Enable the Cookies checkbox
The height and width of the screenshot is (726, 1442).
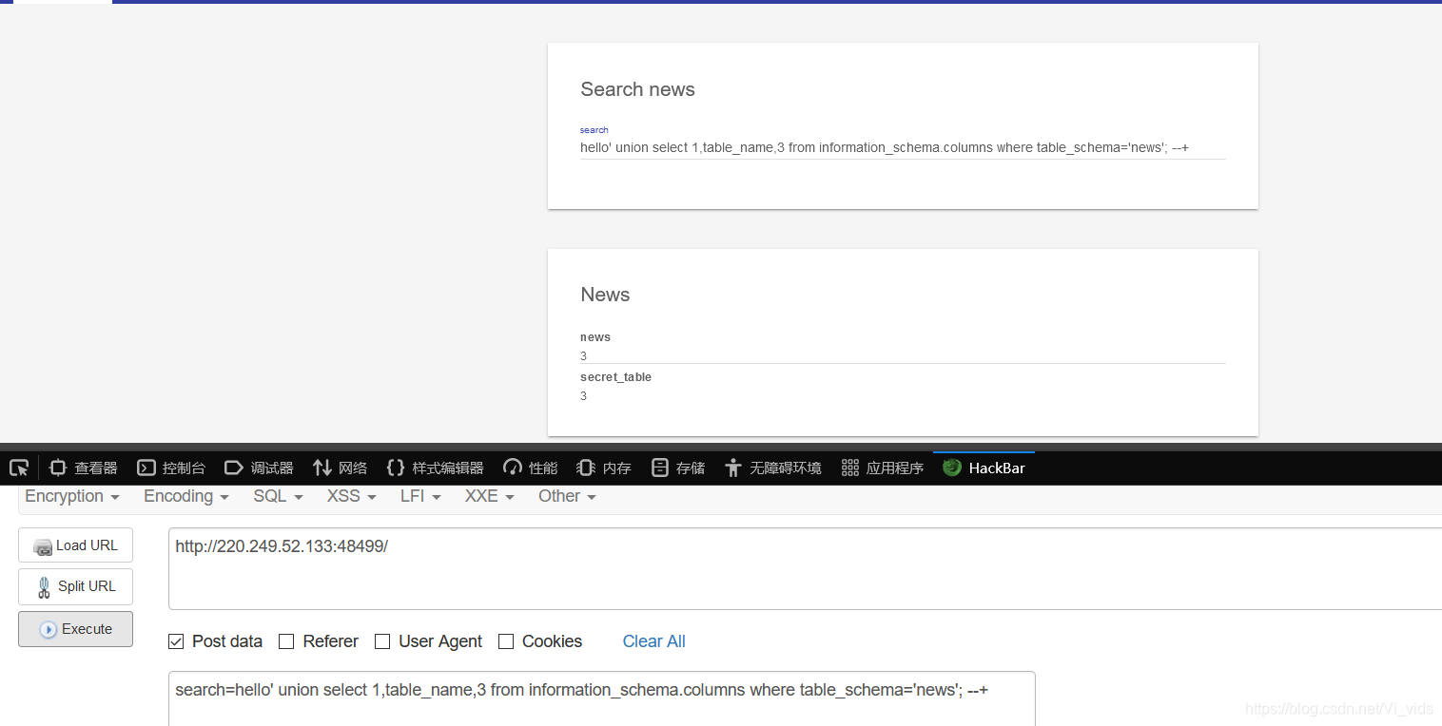pyautogui.click(x=506, y=641)
